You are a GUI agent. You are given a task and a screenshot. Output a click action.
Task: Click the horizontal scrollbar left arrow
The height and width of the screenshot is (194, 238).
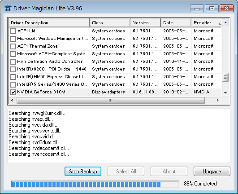[12, 100]
